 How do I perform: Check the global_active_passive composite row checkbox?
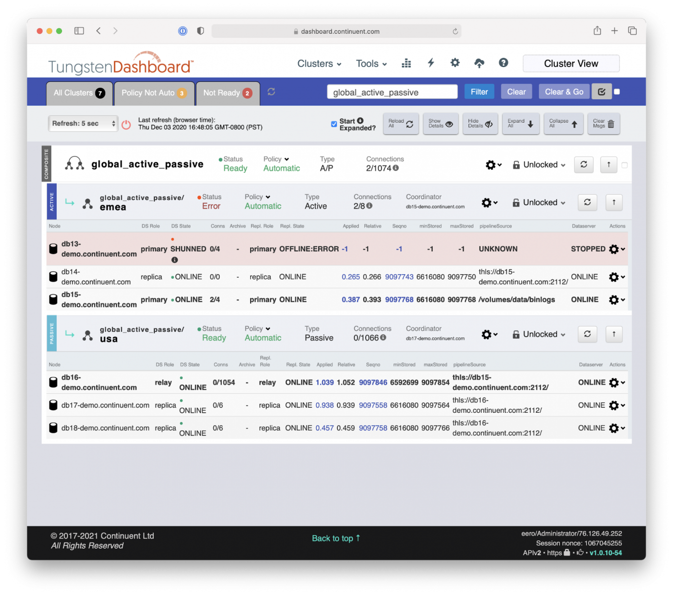(624, 165)
